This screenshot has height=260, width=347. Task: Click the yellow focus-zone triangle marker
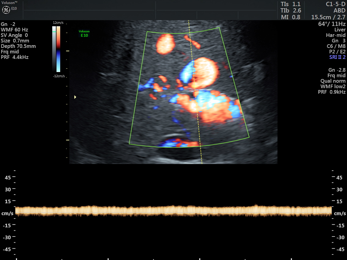pos(75,97)
